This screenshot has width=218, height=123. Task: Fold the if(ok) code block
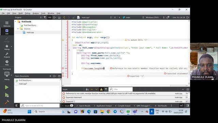[69, 50]
